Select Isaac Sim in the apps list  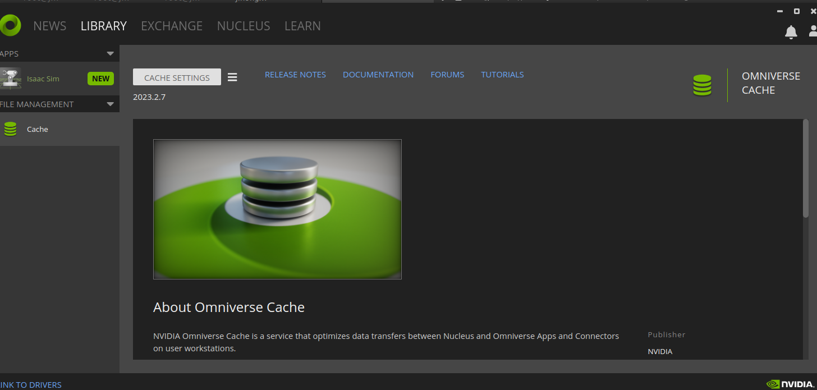pos(59,79)
